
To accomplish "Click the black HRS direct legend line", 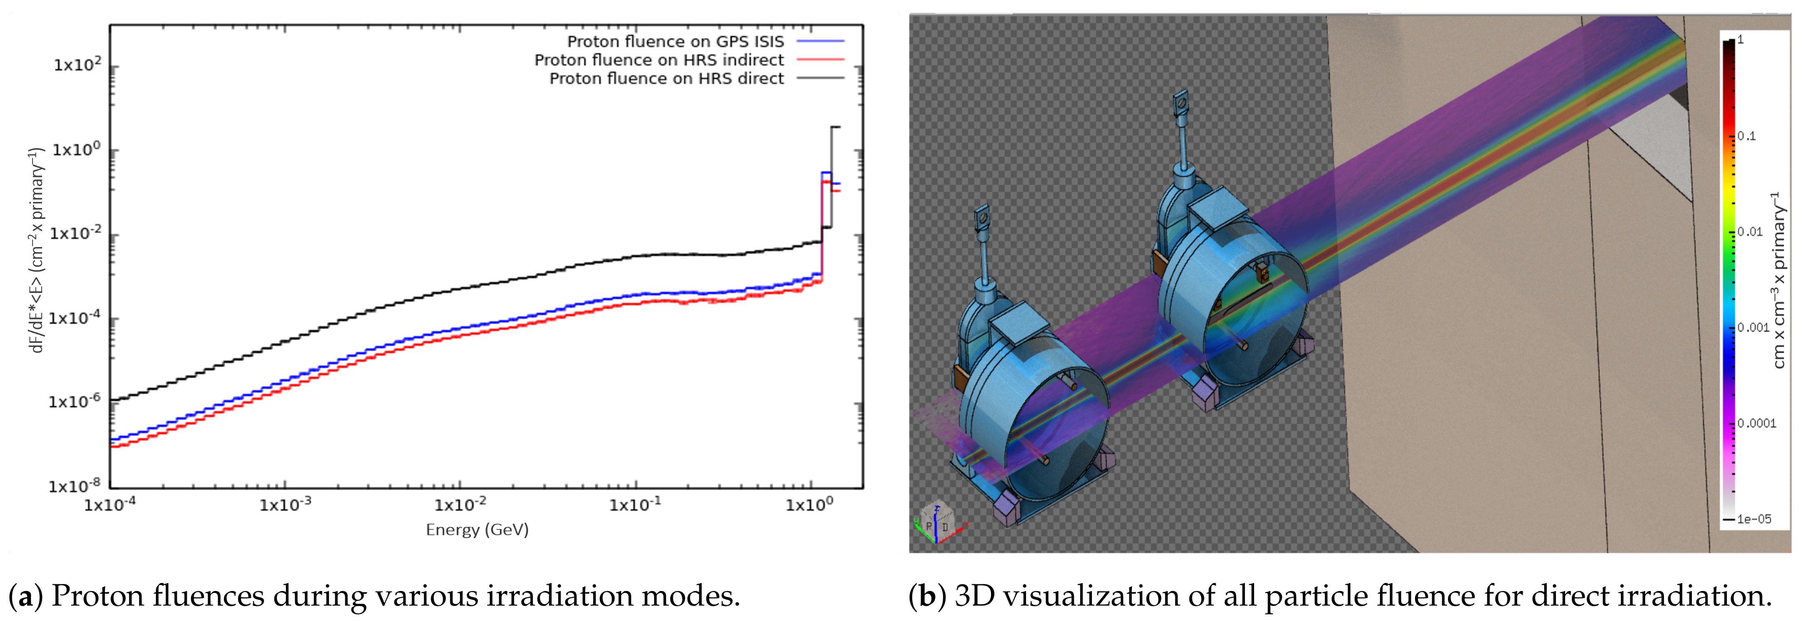I will [820, 79].
